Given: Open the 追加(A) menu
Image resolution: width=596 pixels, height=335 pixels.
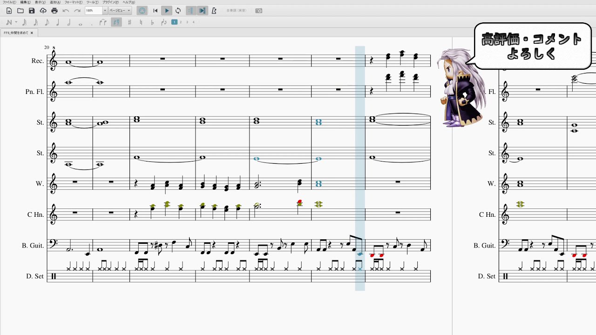Looking at the screenshot, I should 55,2.
